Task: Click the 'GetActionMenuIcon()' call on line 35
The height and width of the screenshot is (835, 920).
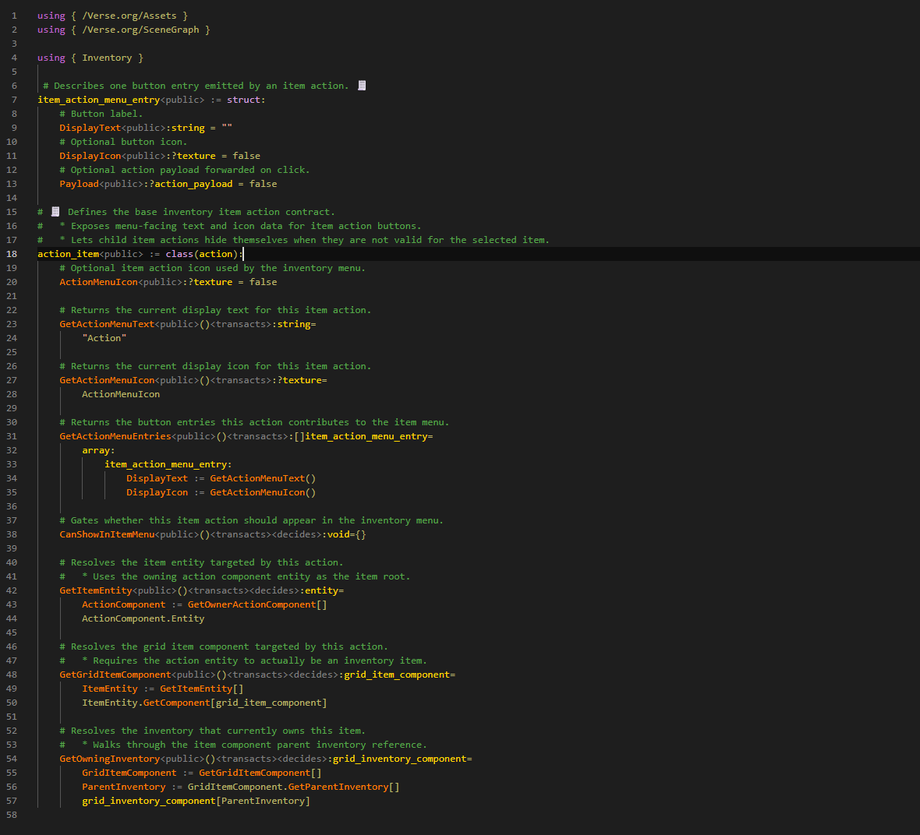Action: [x=263, y=492]
